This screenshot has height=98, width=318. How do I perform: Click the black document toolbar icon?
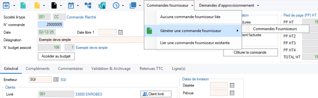(54, 5)
